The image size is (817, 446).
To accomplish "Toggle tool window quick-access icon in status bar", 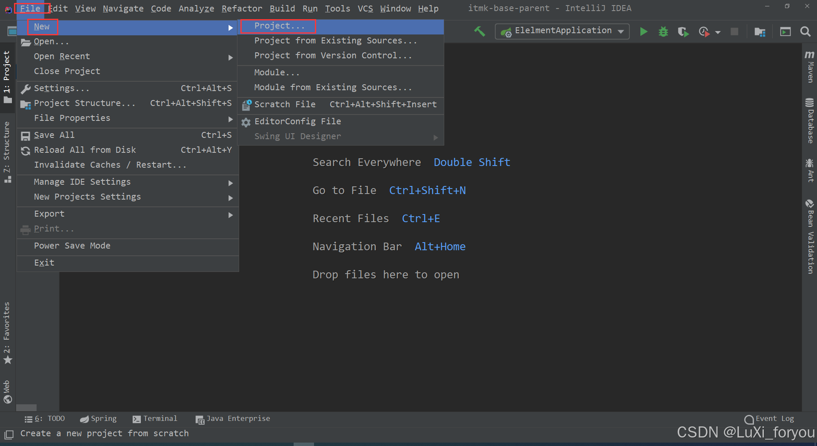I will tap(9, 434).
